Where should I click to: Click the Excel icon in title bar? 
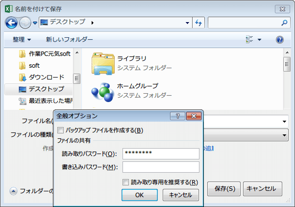[x=9, y=9]
